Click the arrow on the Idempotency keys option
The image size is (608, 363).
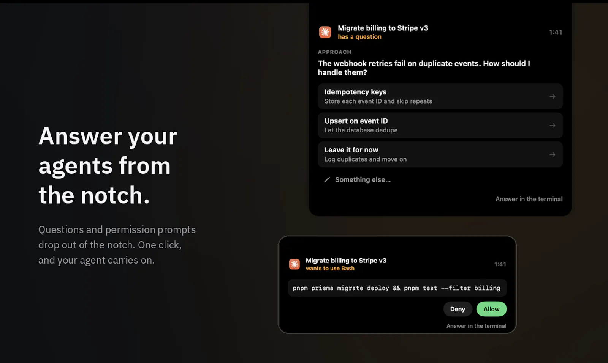point(552,97)
